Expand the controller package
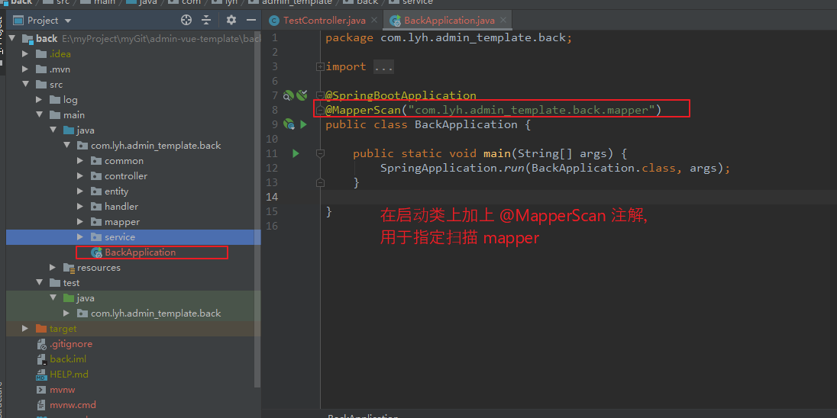 [x=80, y=176]
